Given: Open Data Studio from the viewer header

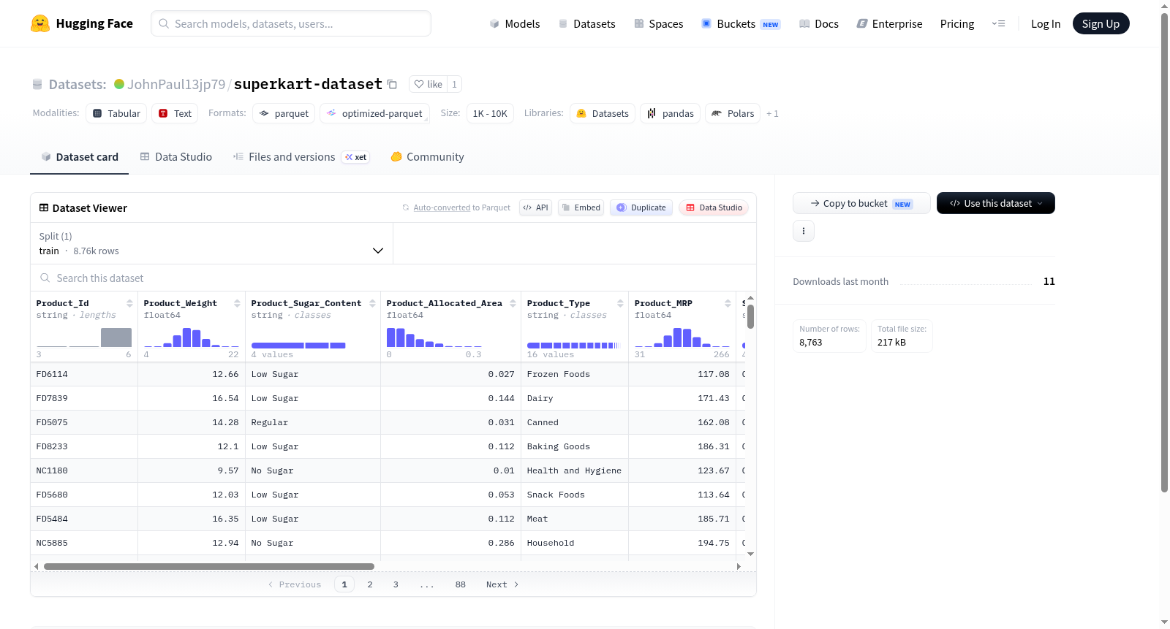Looking at the screenshot, I should [714, 207].
